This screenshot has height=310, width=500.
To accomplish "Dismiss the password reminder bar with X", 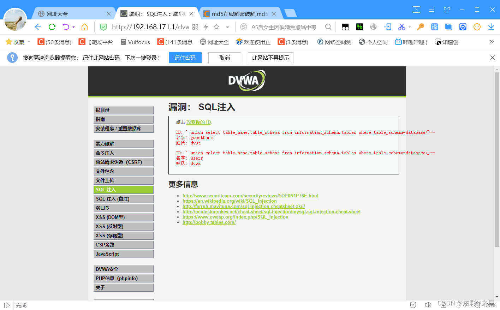I will click(493, 58).
